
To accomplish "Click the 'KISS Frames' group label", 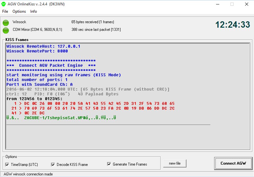I will pos(17,40).
